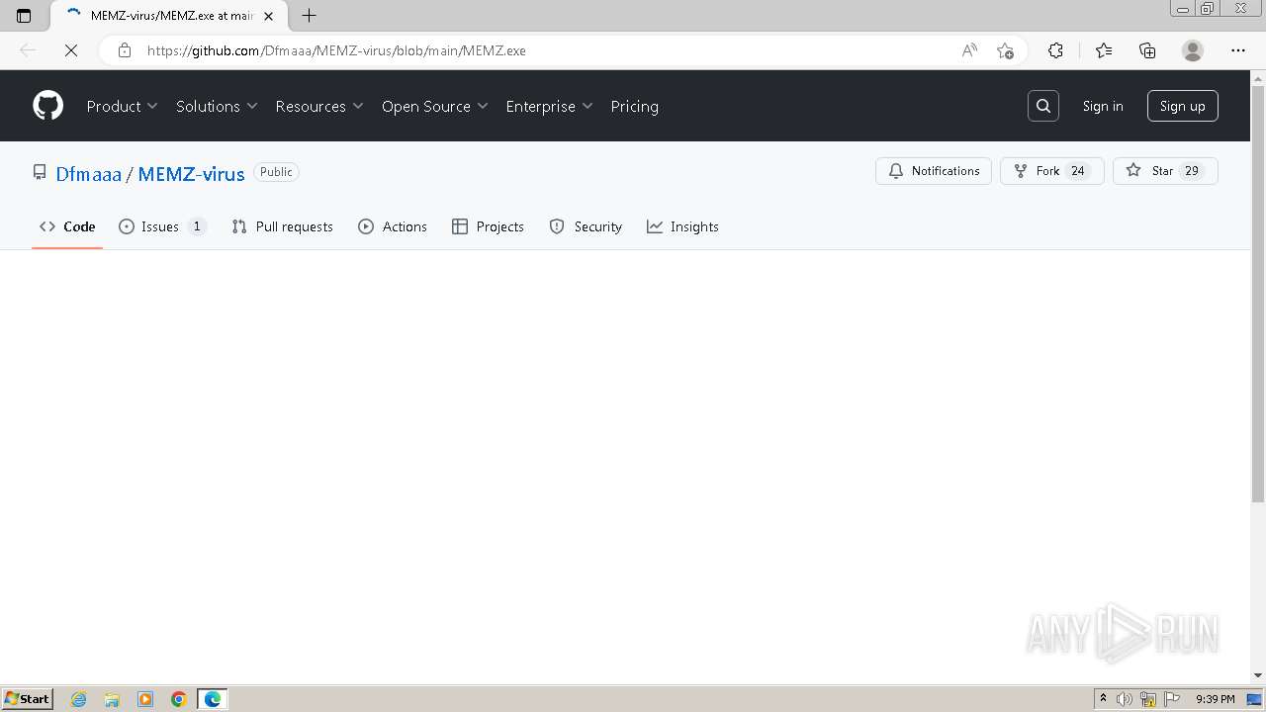Image resolution: width=1266 pixels, height=712 pixels.
Task: Open the browser Extensions puzzle icon
Action: coord(1055,50)
